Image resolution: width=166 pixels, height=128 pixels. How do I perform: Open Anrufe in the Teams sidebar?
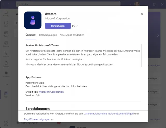click(6, 54)
